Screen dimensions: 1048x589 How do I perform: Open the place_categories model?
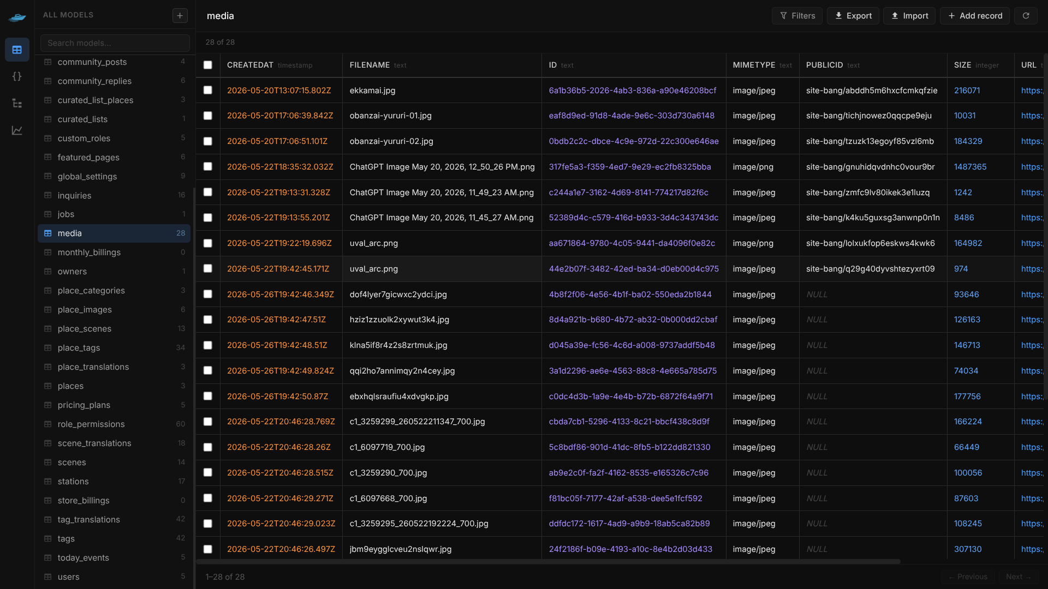(x=114, y=291)
